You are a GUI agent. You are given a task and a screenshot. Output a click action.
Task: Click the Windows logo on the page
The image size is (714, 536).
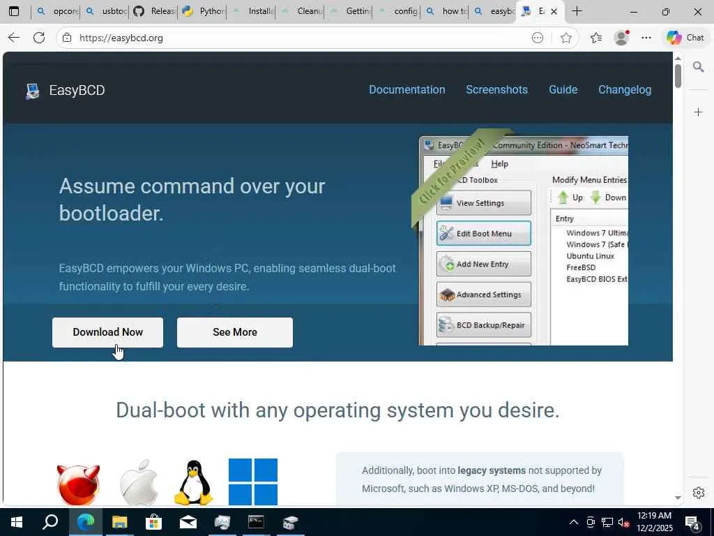point(252,482)
